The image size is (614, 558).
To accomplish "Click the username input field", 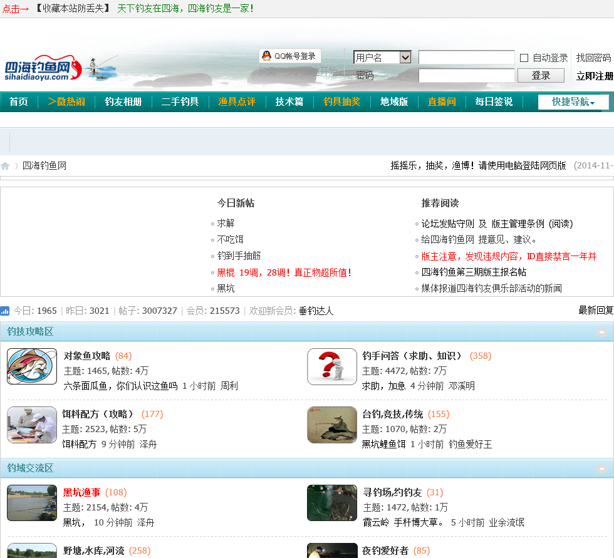I will pyautogui.click(x=466, y=57).
